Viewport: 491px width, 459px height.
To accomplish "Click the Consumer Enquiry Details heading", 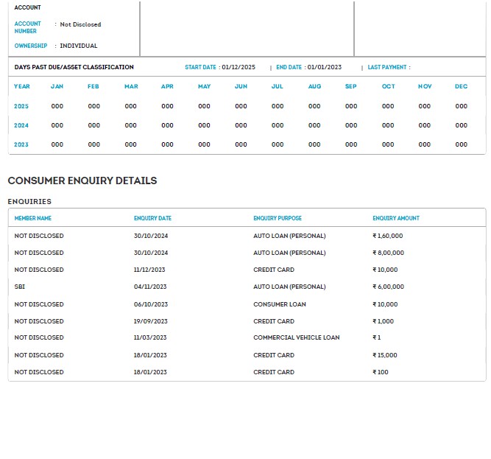I will (x=82, y=181).
